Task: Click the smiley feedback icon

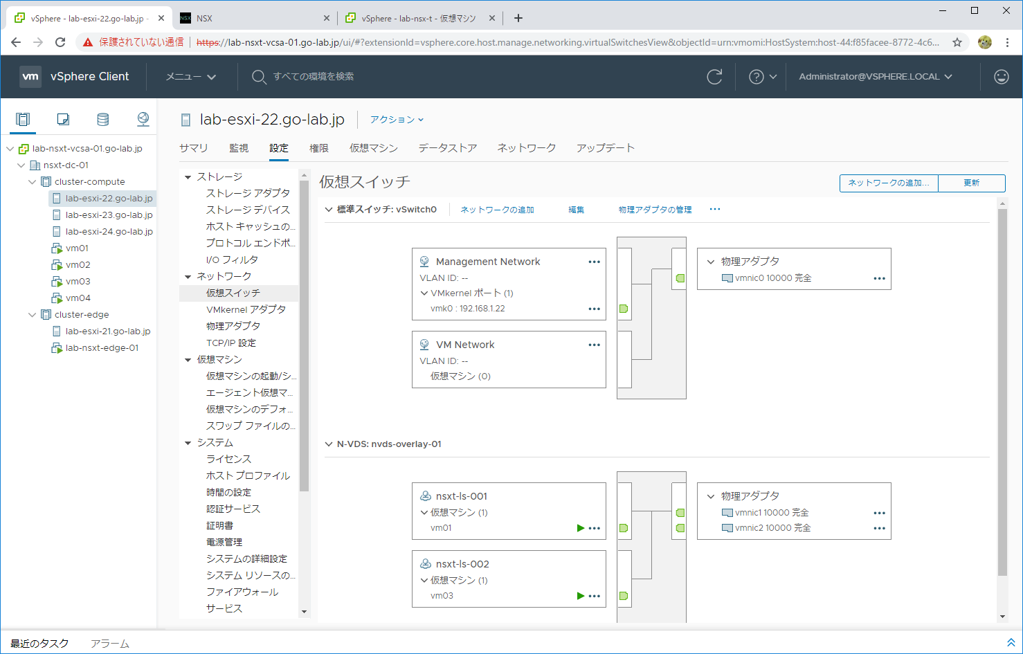Action: coord(1002,77)
